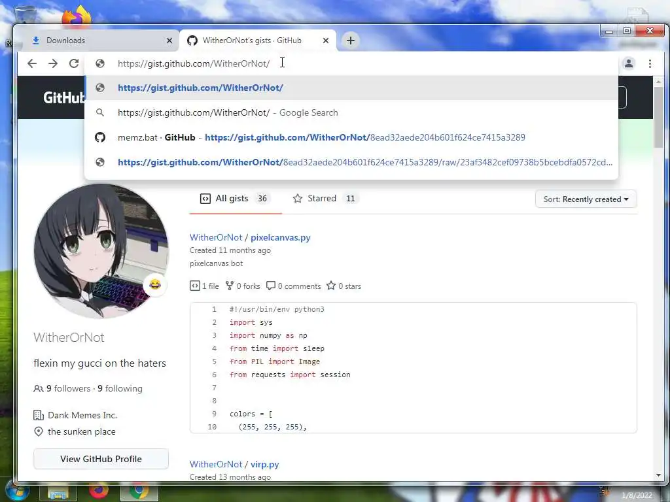Viewport: 670px width, 502px height.
Task: Click the profile avatar image
Action: click(101, 251)
